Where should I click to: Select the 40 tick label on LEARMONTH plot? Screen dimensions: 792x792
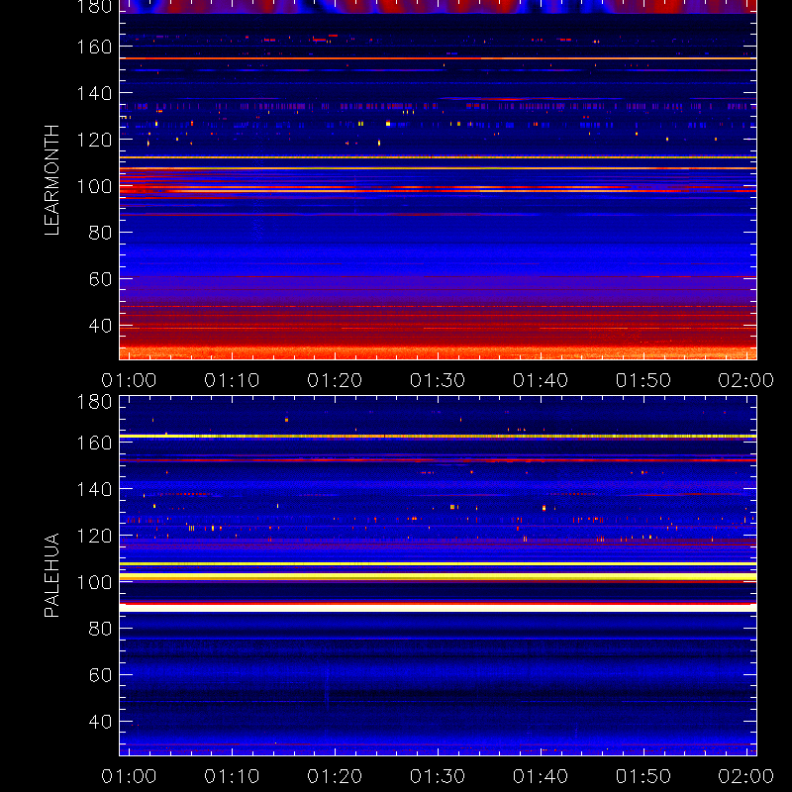tap(100, 326)
